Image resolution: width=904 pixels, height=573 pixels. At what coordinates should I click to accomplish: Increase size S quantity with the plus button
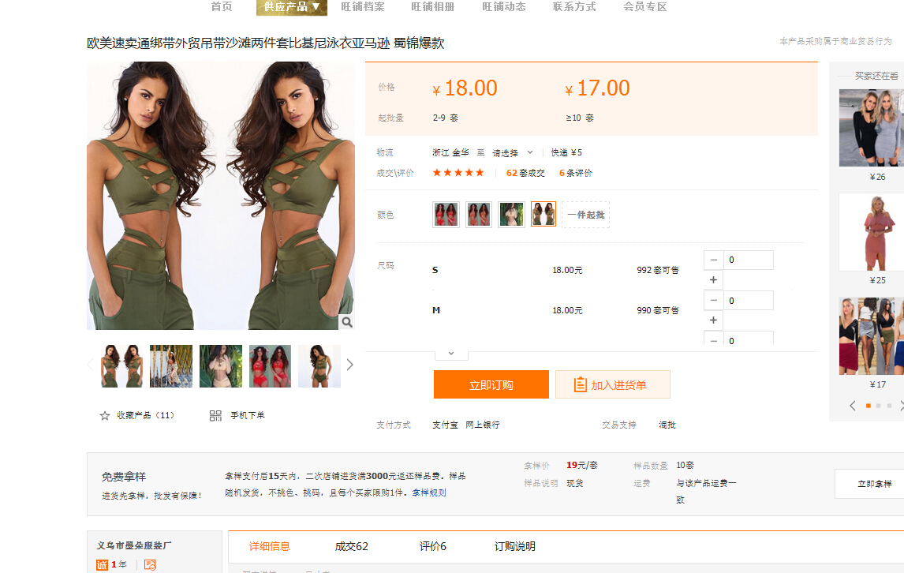pyautogui.click(x=714, y=280)
